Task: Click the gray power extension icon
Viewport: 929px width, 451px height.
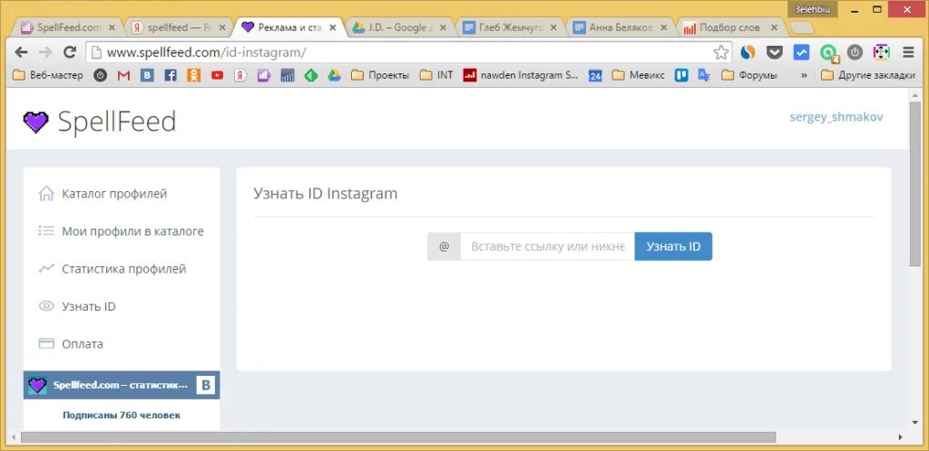Action: tap(854, 53)
